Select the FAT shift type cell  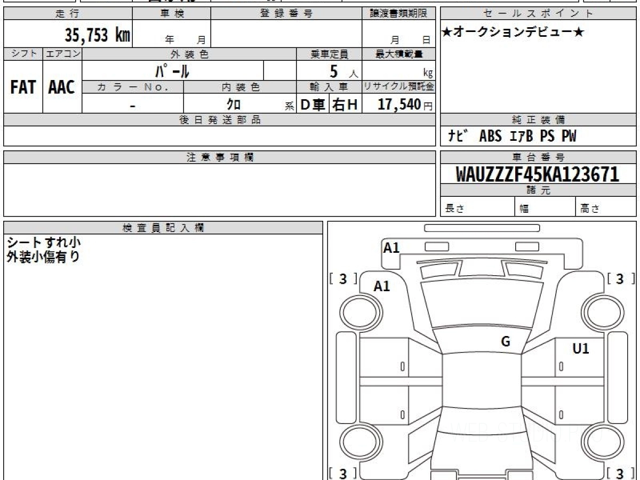click(x=23, y=87)
